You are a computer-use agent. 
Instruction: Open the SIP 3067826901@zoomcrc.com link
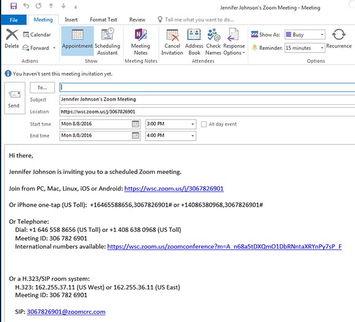point(66,312)
